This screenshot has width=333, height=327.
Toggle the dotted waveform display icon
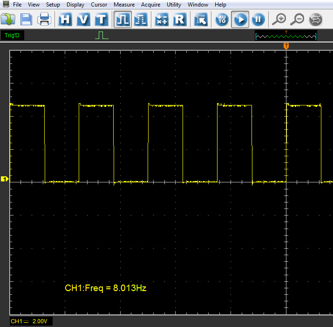(x=141, y=20)
